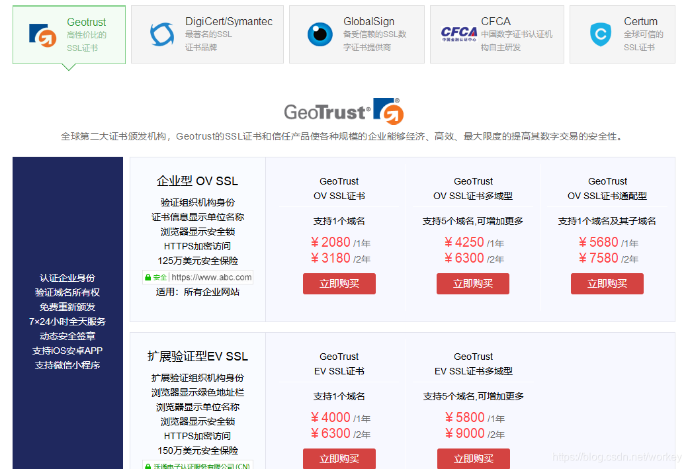Click the https://www.abc.com address bar sample
The width and height of the screenshot is (688, 469).
pyautogui.click(x=198, y=277)
